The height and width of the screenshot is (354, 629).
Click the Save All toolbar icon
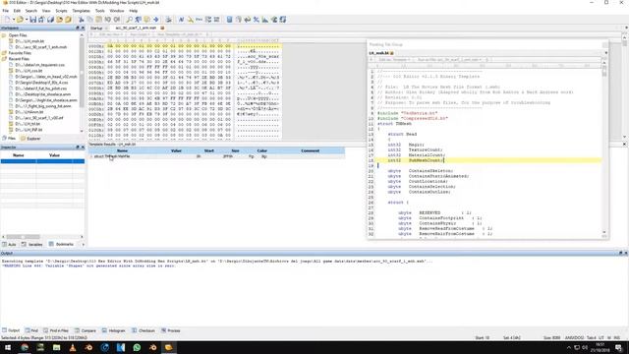point(50,20)
